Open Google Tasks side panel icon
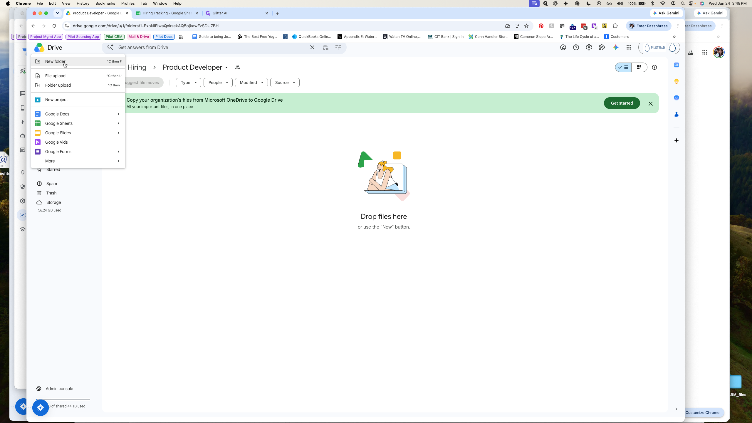The height and width of the screenshot is (423, 752). 676,98
